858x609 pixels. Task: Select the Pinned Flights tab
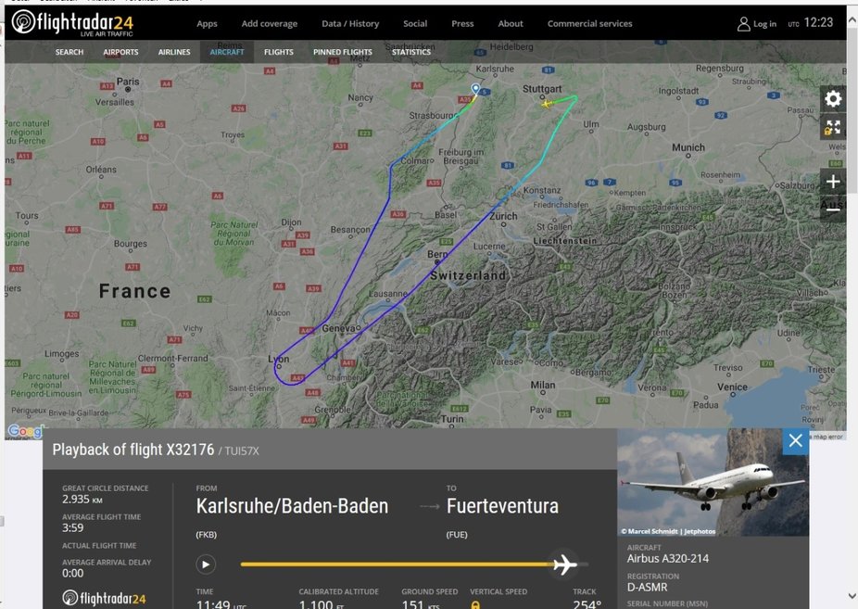pos(343,52)
